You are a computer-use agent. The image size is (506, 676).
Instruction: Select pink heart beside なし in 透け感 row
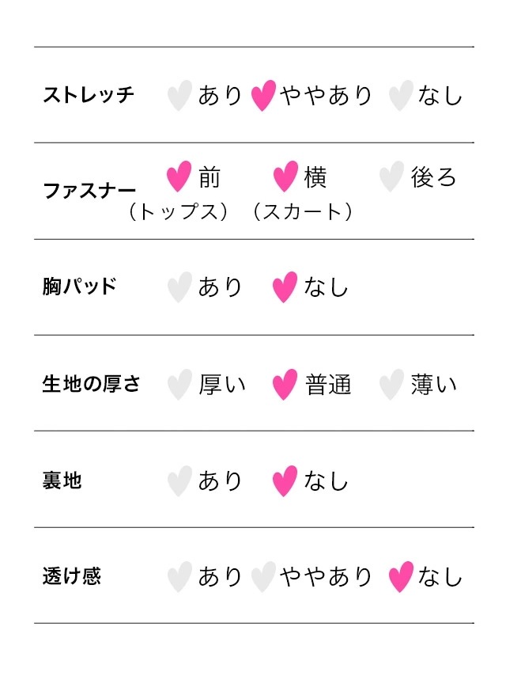pos(401,577)
